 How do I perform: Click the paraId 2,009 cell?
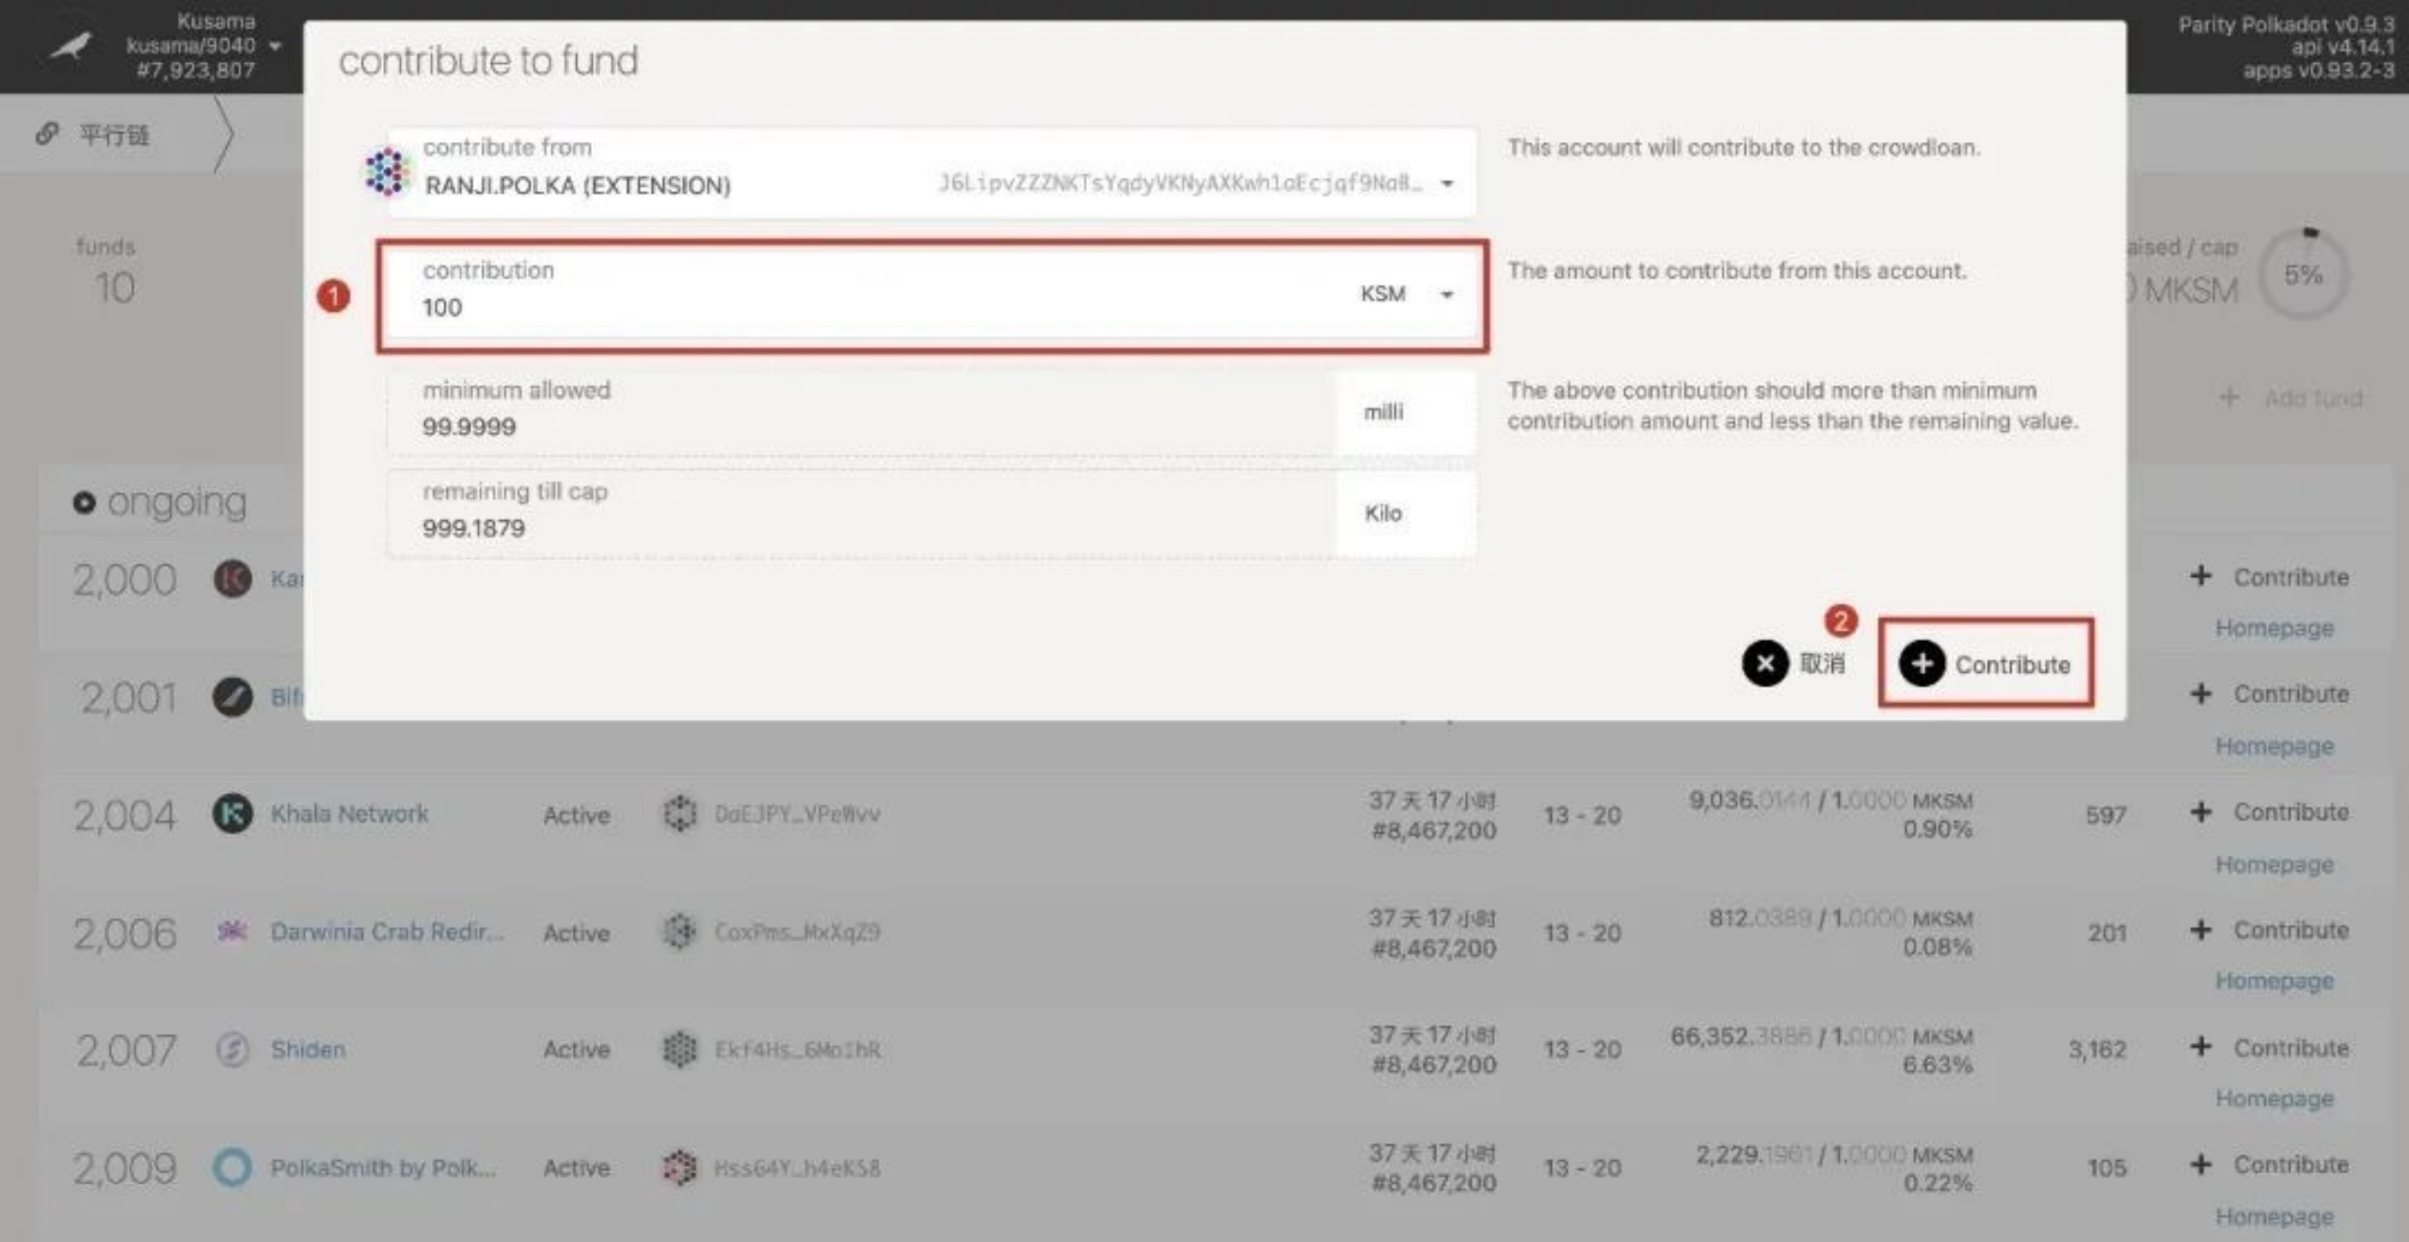[x=125, y=1169]
